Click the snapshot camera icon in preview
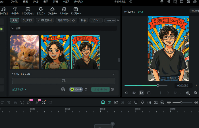 click(x=195, y=93)
